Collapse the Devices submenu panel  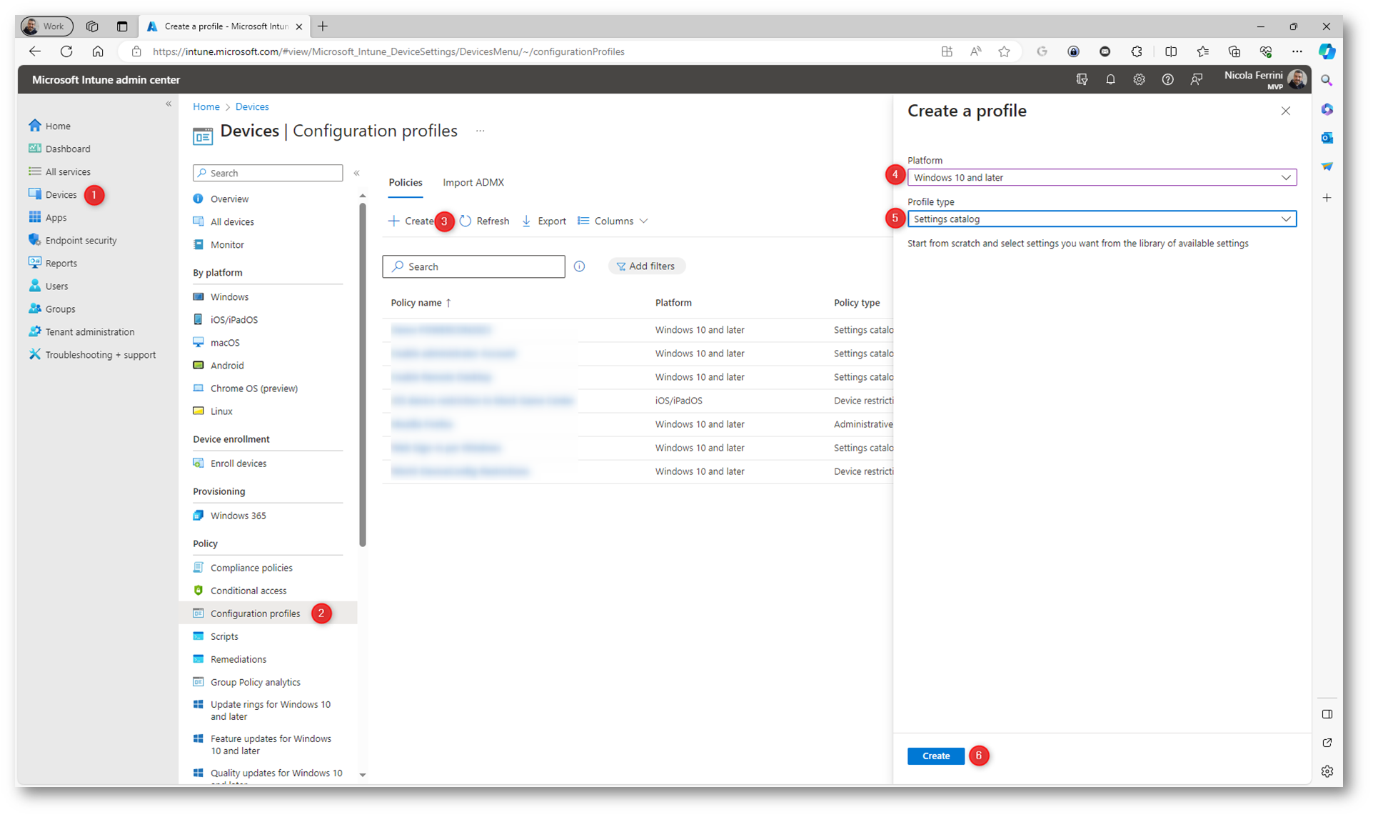point(356,173)
